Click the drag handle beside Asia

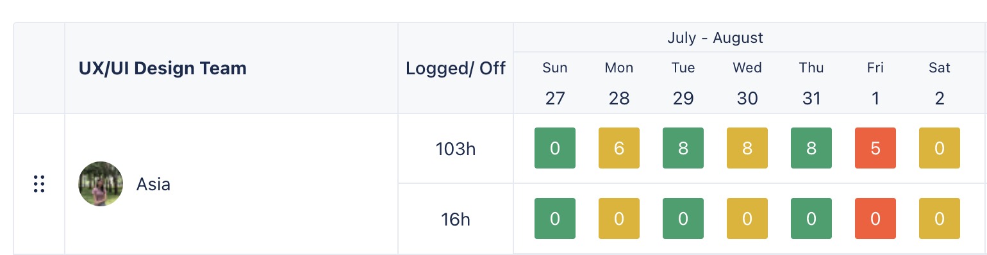(x=38, y=184)
